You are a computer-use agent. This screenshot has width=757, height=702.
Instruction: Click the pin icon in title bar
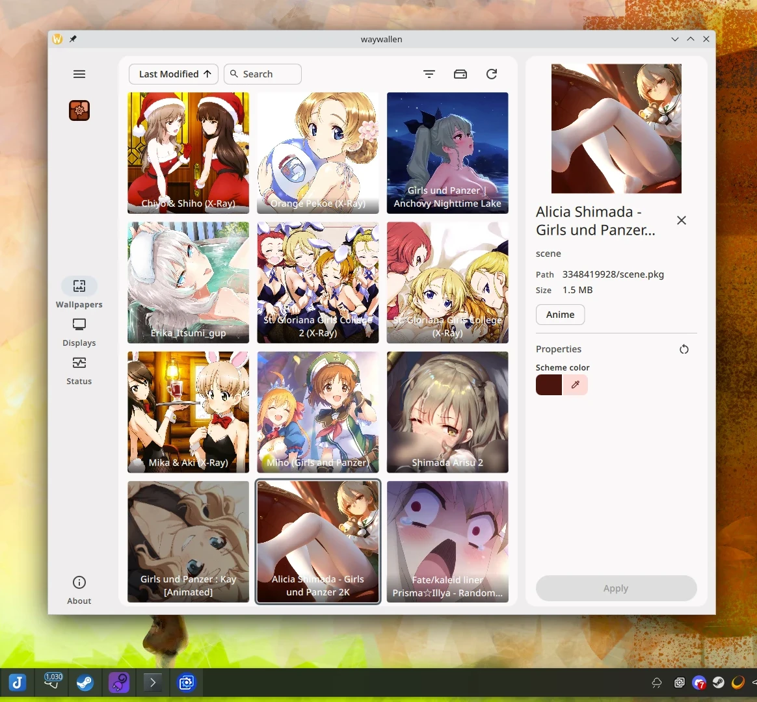[73, 38]
